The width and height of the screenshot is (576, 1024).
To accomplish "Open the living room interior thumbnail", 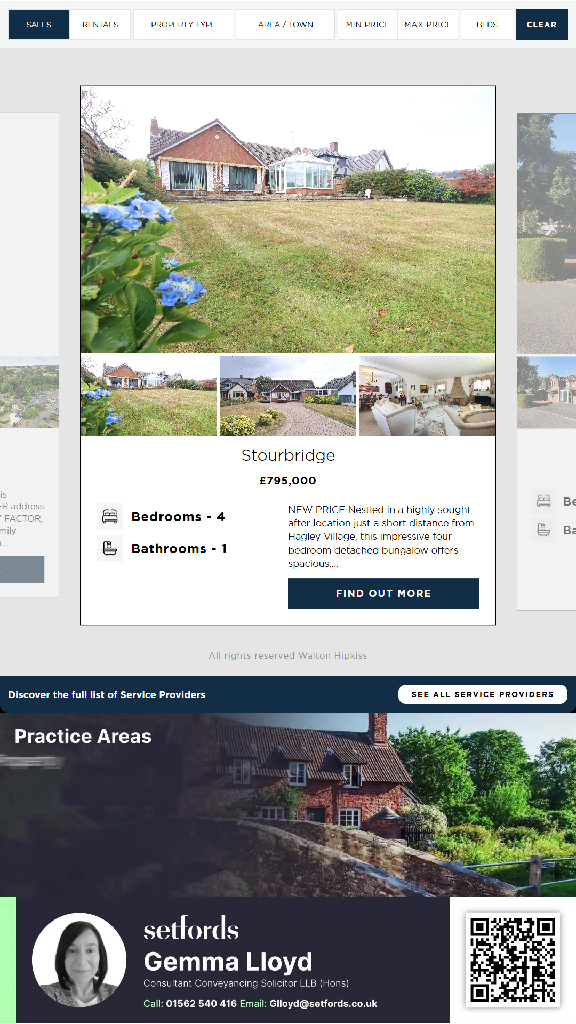I will coord(427,396).
